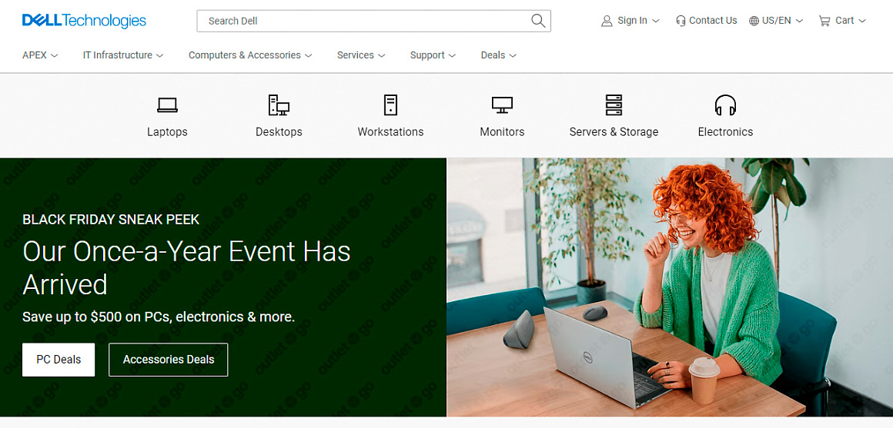
Task: Click the Sign In text link
Action: coord(632,21)
